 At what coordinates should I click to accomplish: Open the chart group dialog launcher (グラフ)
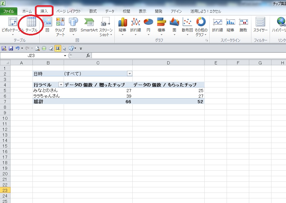pos(207,41)
